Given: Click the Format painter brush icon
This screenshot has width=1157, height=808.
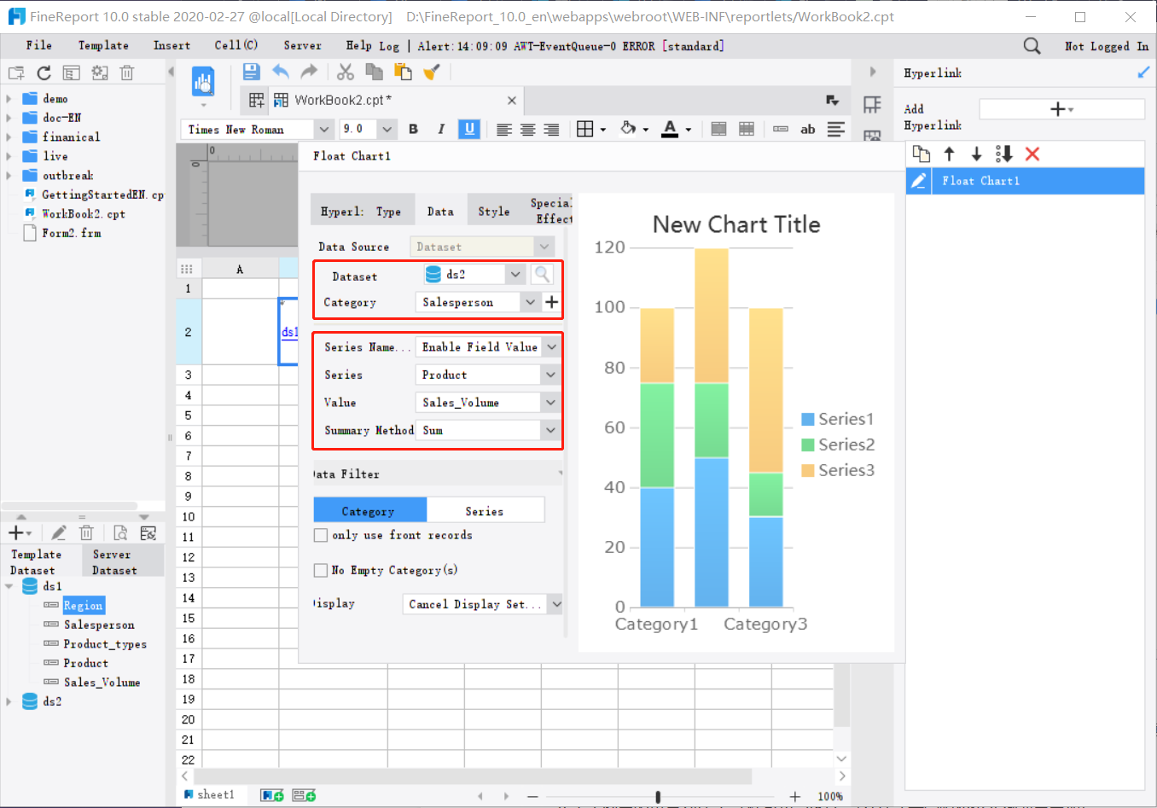Looking at the screenshot, I should (x=432, y=72).
